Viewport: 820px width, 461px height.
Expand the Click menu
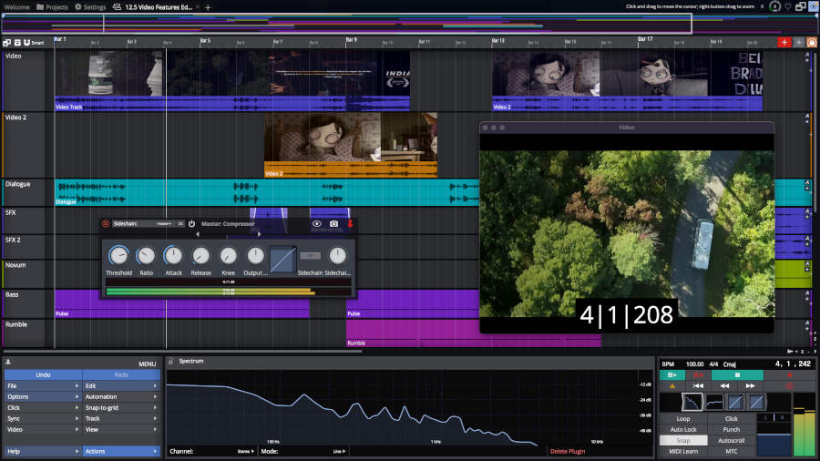tap(43, 407)
